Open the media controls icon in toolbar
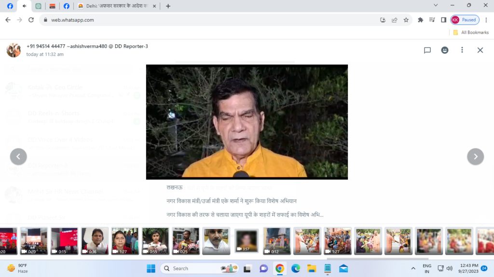Screen dimensions: 494x277 click(x=432, y=20)
